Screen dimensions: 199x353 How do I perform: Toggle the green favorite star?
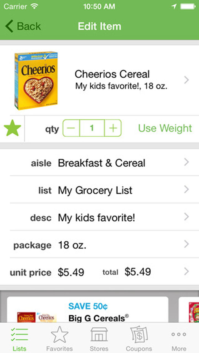[12, 128]
